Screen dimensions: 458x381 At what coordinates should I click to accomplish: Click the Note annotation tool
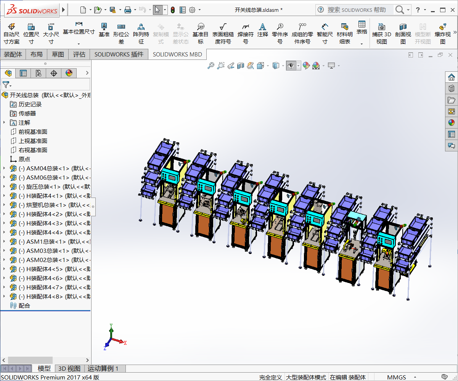(262, 30)
